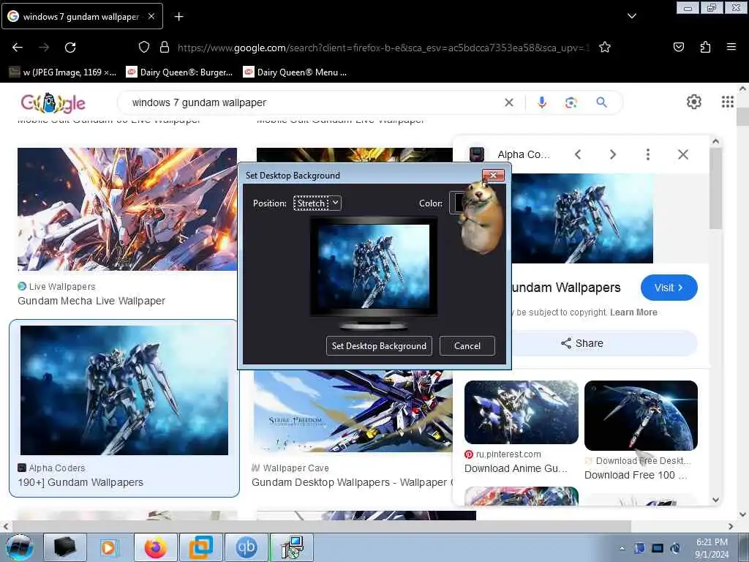This screenshot has width=749, height=562.
Task: Click the Google doodle logo
Action: (53, 102)
